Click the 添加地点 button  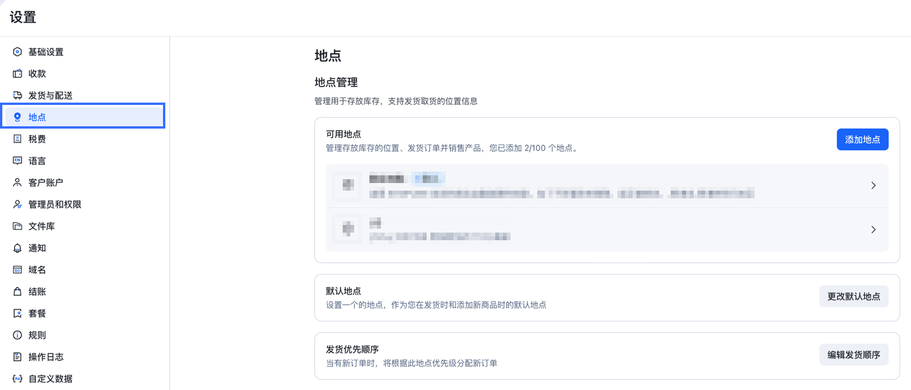tap(862, 139)
